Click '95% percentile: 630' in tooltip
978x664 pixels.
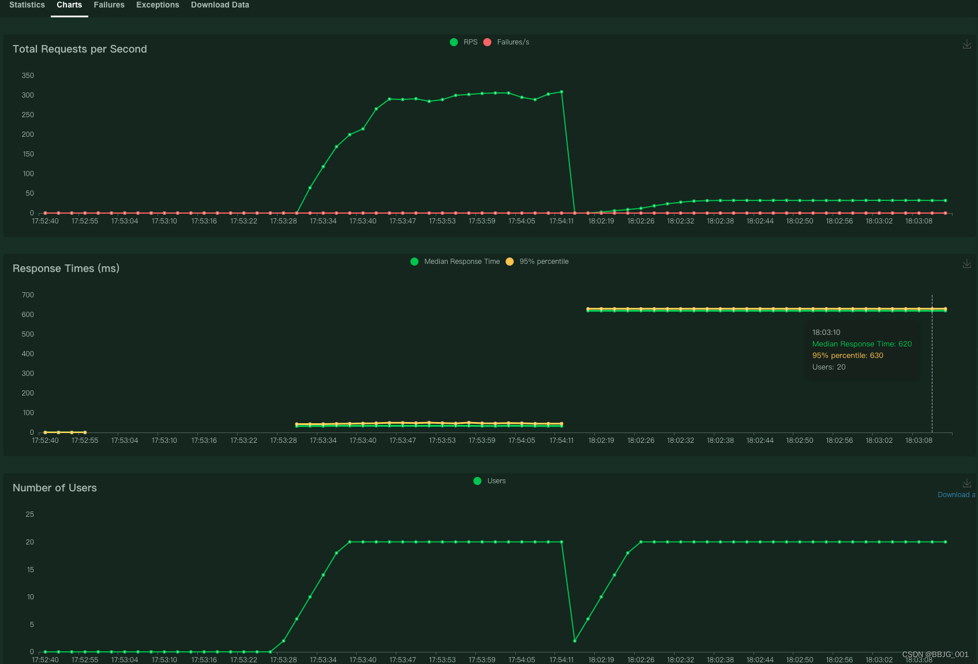click(848, 356)
